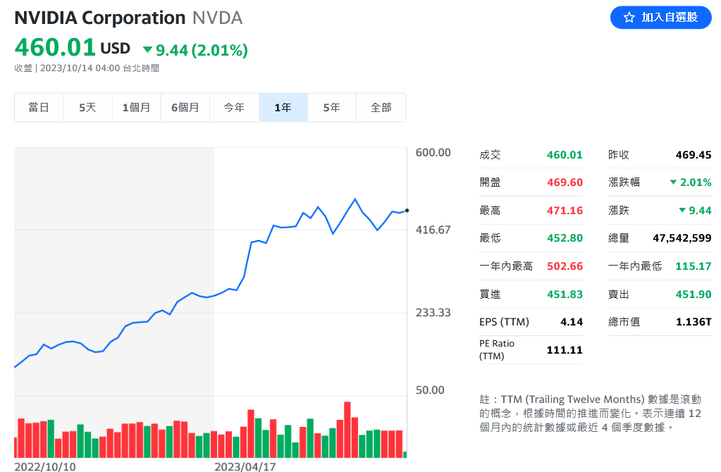Click the 2022/10/10 date label
The height and width of the screenshot is (472, 721).
[x=45, y=466]
